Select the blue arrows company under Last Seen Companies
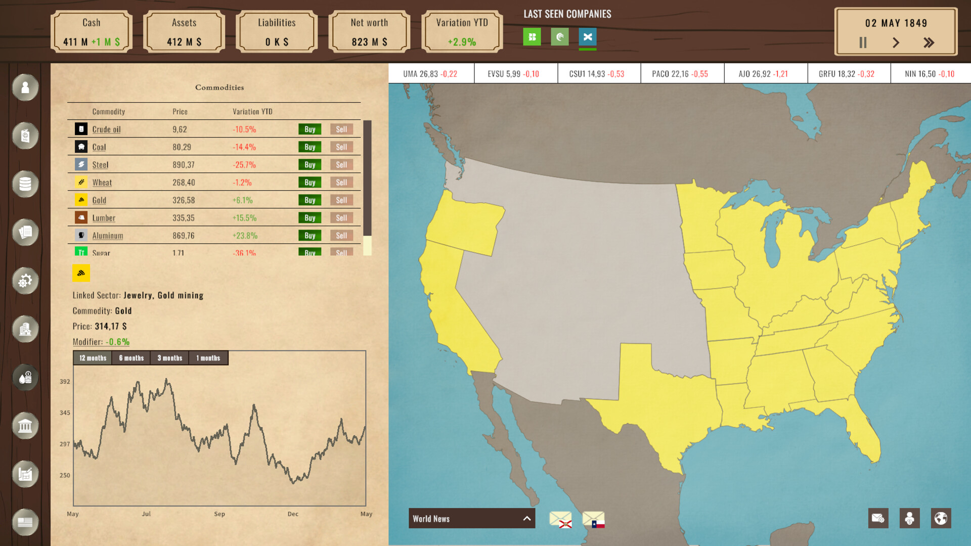Image resolution: width=971 pixels, height=546 pixels. click(588, 36)
